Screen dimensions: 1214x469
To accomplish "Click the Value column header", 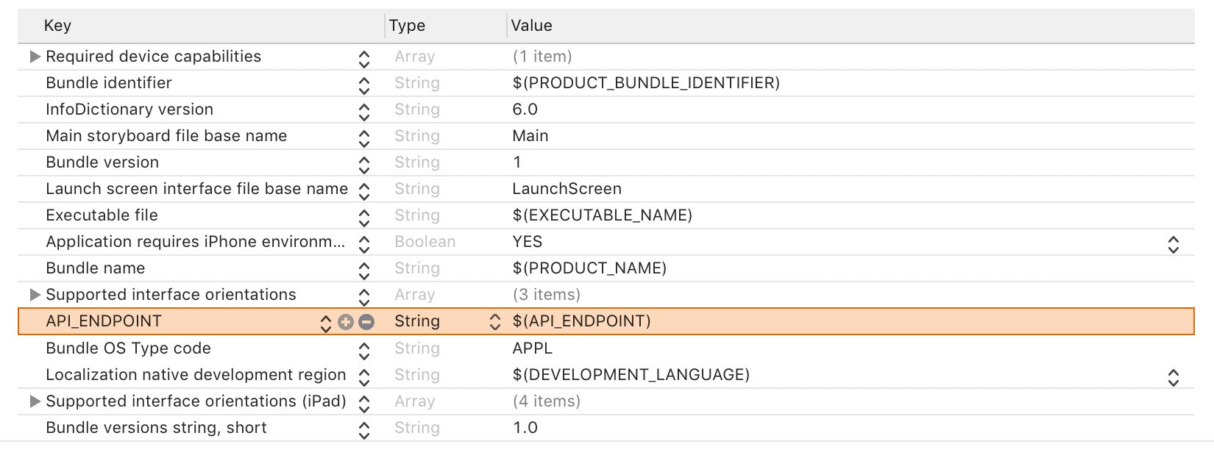I will click(x=531, y=25).
